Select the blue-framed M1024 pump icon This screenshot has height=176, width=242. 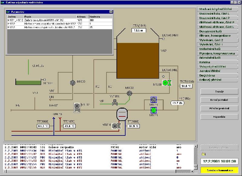154,100
